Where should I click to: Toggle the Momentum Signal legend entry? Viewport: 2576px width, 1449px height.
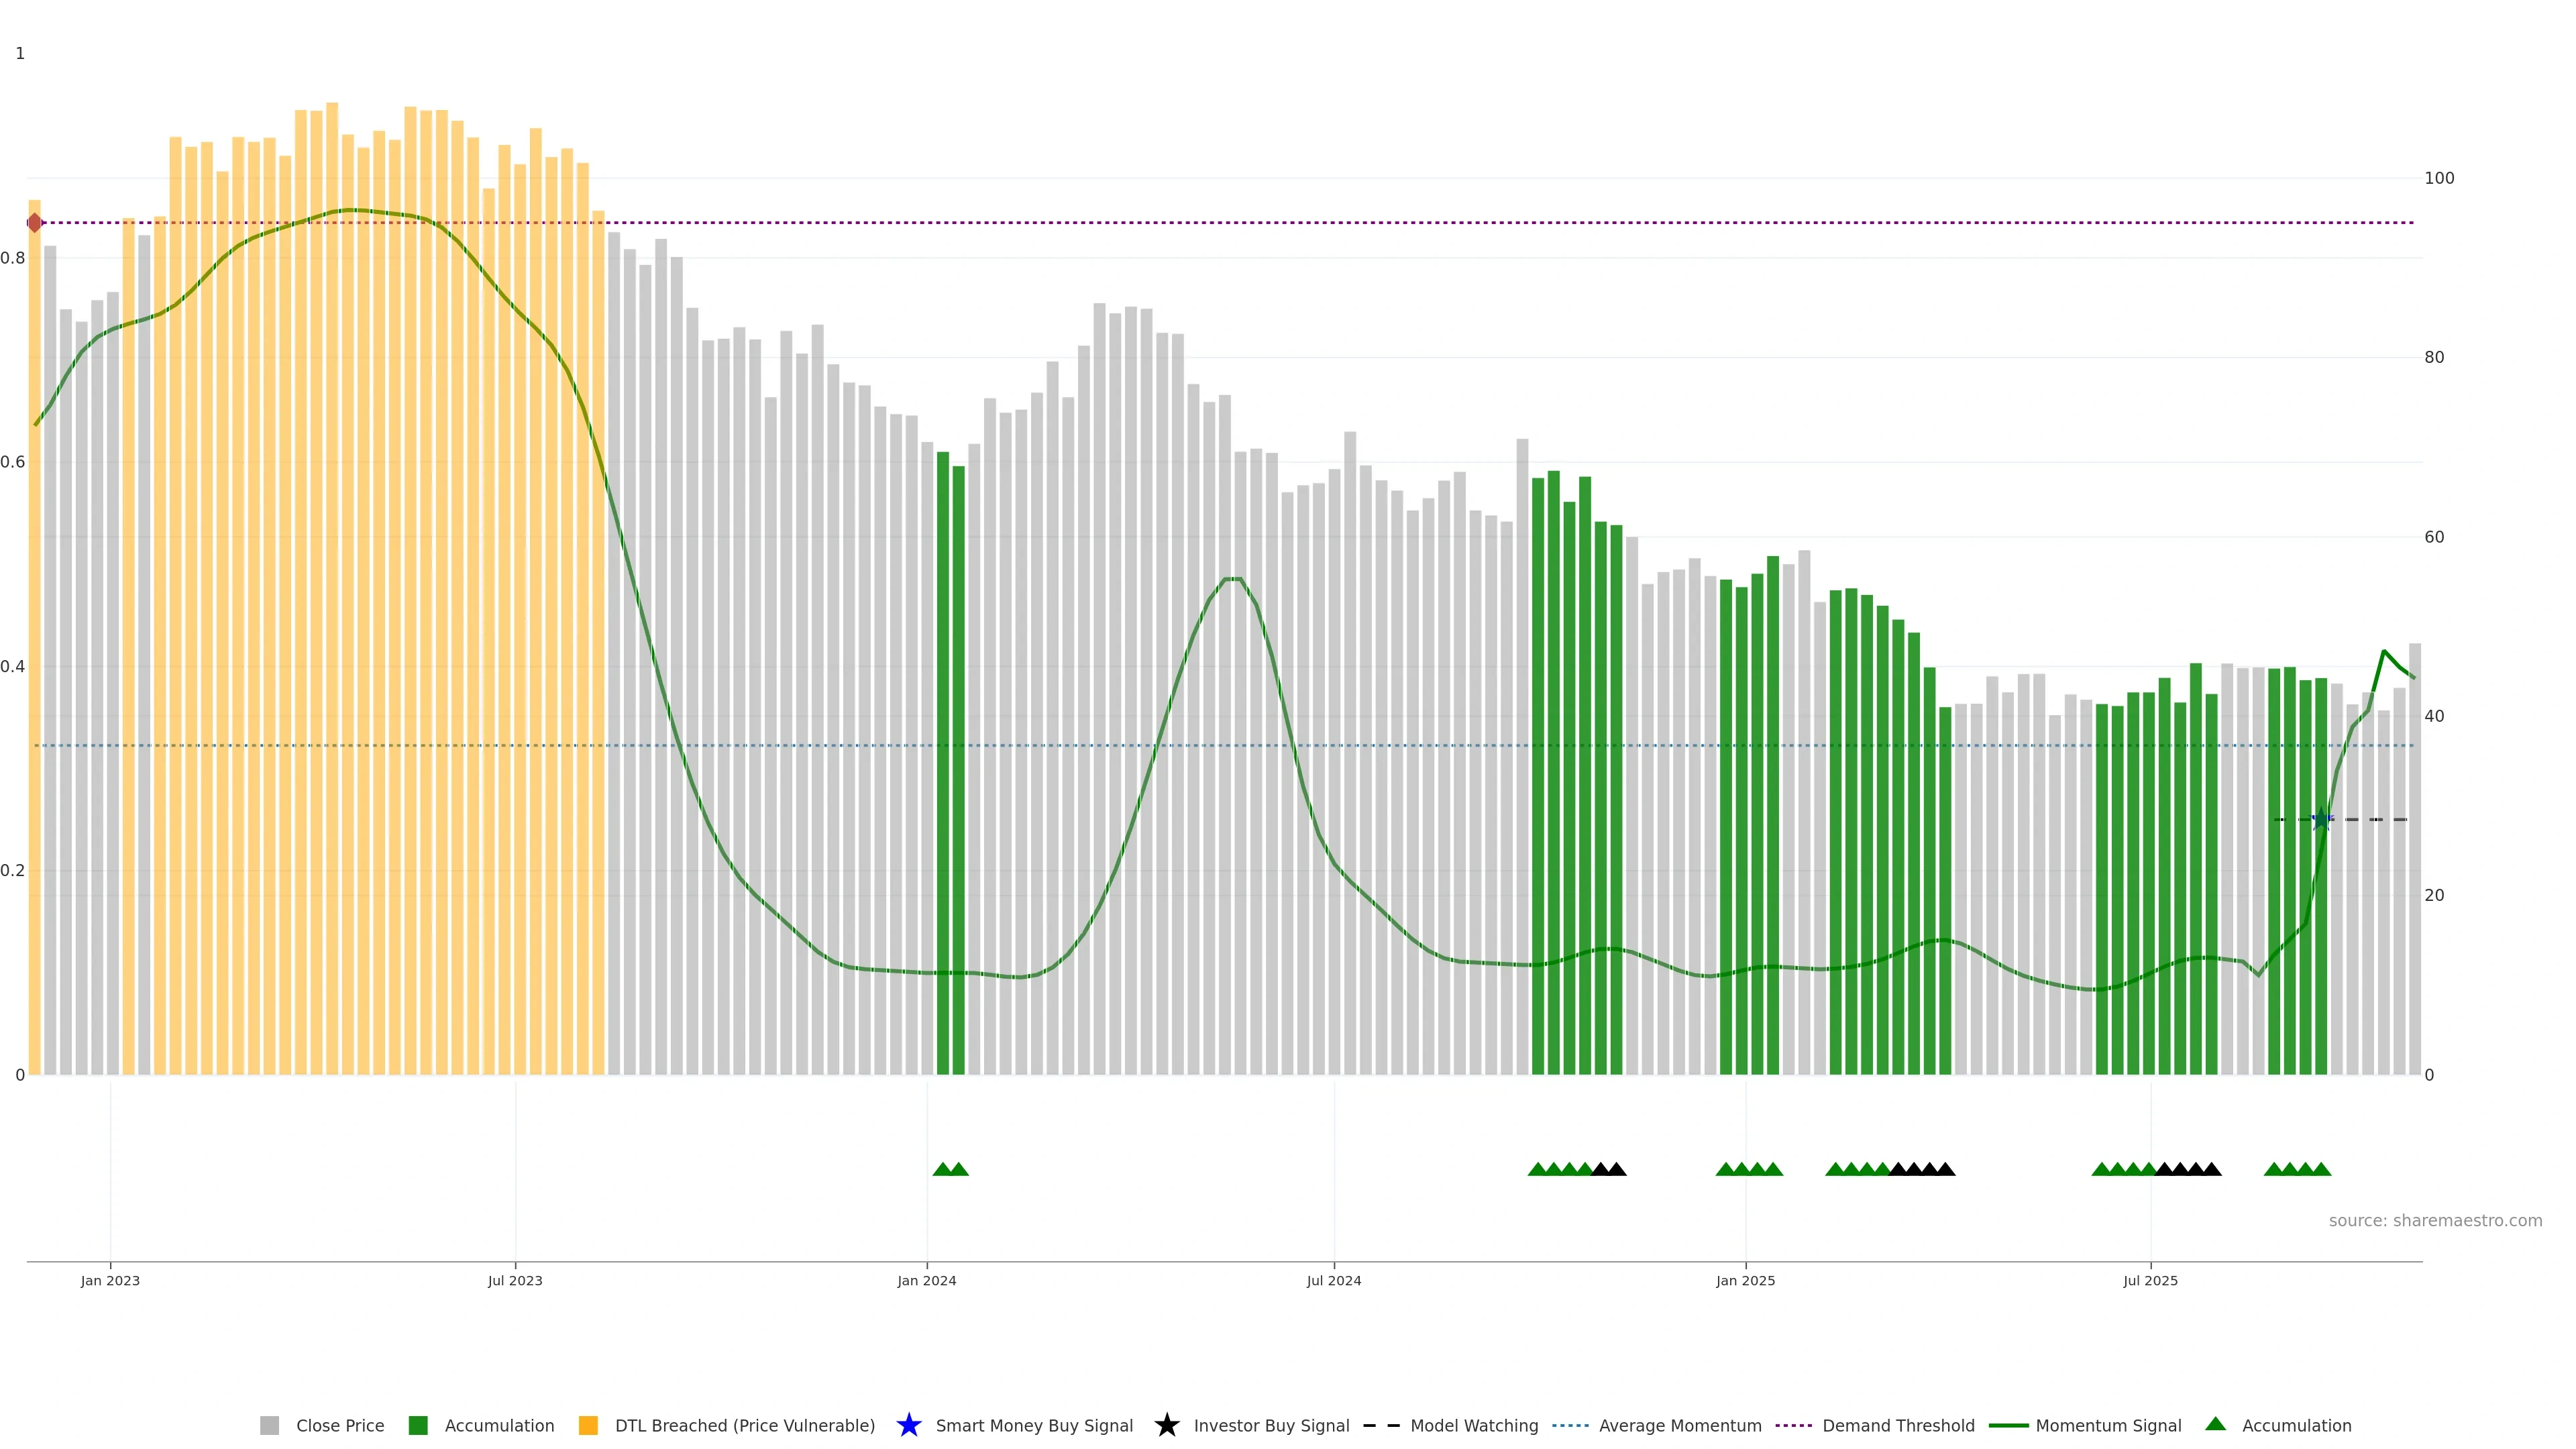[x=2108, y=1425]
